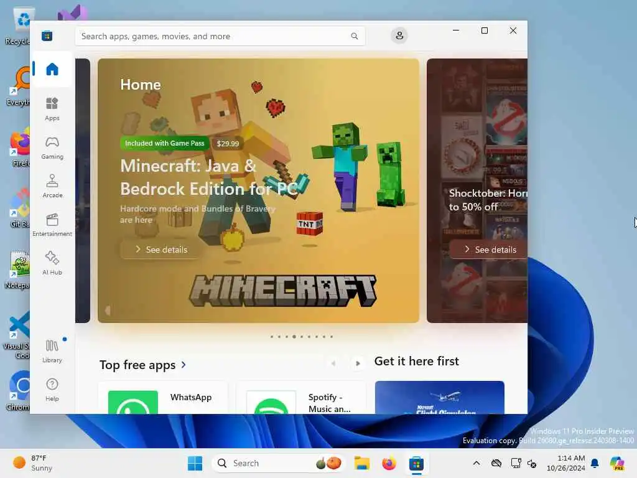Focus the Store search apps field

220,36
